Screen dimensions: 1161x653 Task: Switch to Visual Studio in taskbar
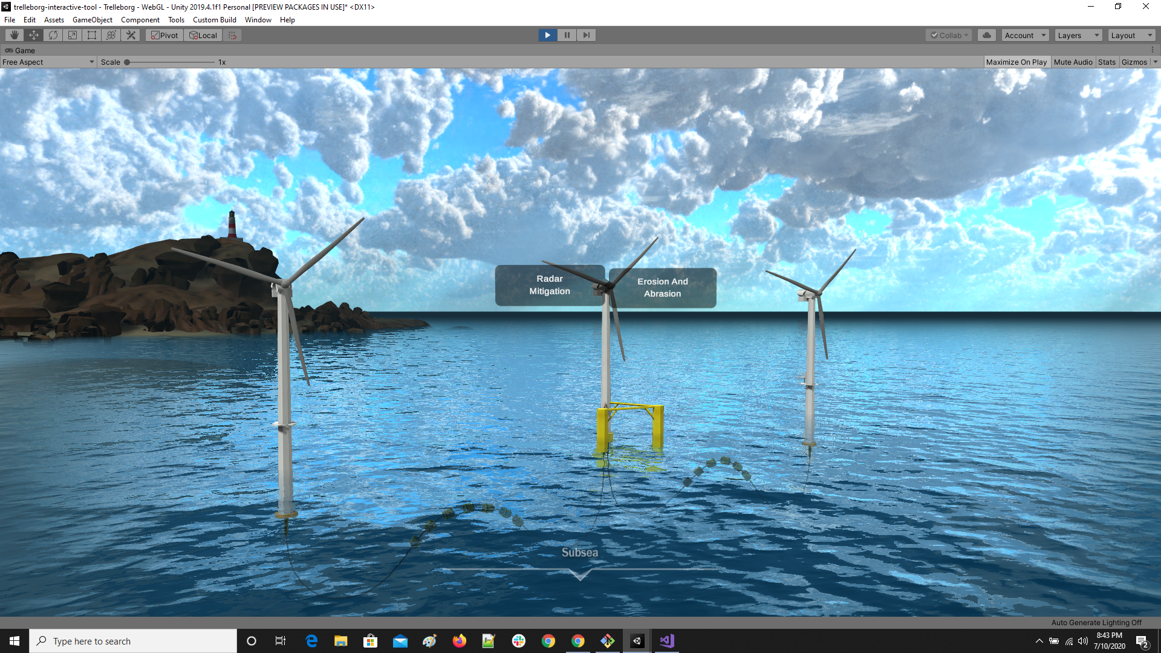point(667,641)
